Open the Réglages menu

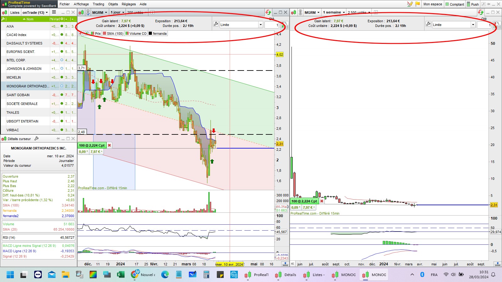click(x=129, y=4)
